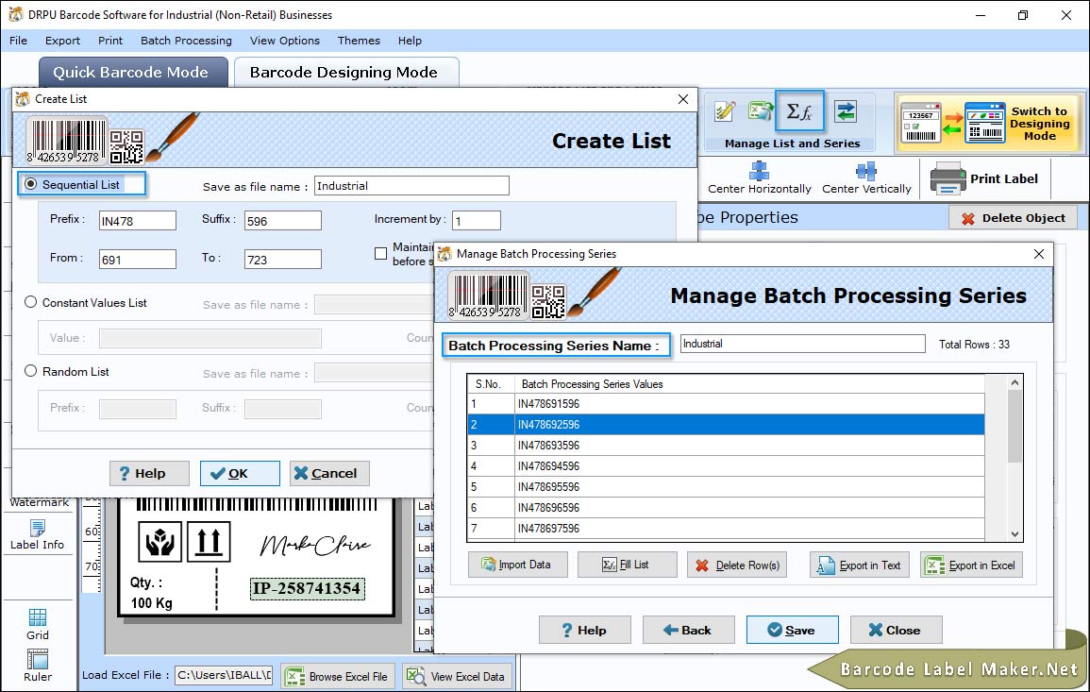Open the Export menu
1090x692 pixels.
[x=62, y=41]
